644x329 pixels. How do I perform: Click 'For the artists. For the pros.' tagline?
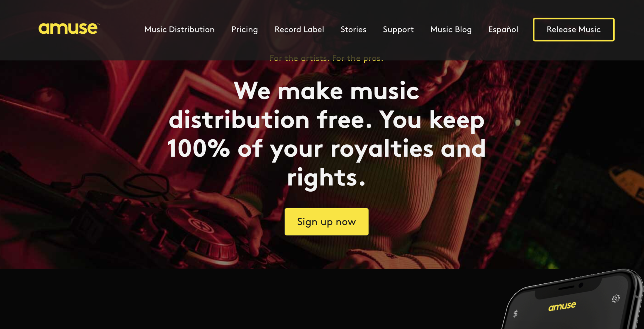[x=326, y=58]
